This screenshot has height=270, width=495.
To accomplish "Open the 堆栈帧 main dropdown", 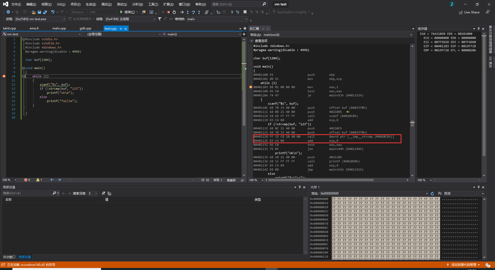I will click(246, 19).
